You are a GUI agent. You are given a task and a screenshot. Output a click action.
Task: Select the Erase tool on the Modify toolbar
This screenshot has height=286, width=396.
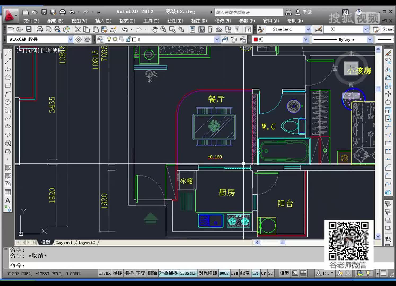point(388,53)
